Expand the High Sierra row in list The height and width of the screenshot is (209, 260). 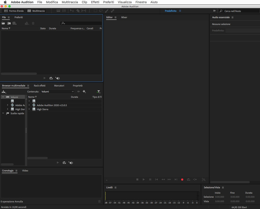point(29,109)
